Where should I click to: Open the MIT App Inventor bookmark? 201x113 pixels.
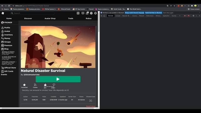tap(79, 9)
